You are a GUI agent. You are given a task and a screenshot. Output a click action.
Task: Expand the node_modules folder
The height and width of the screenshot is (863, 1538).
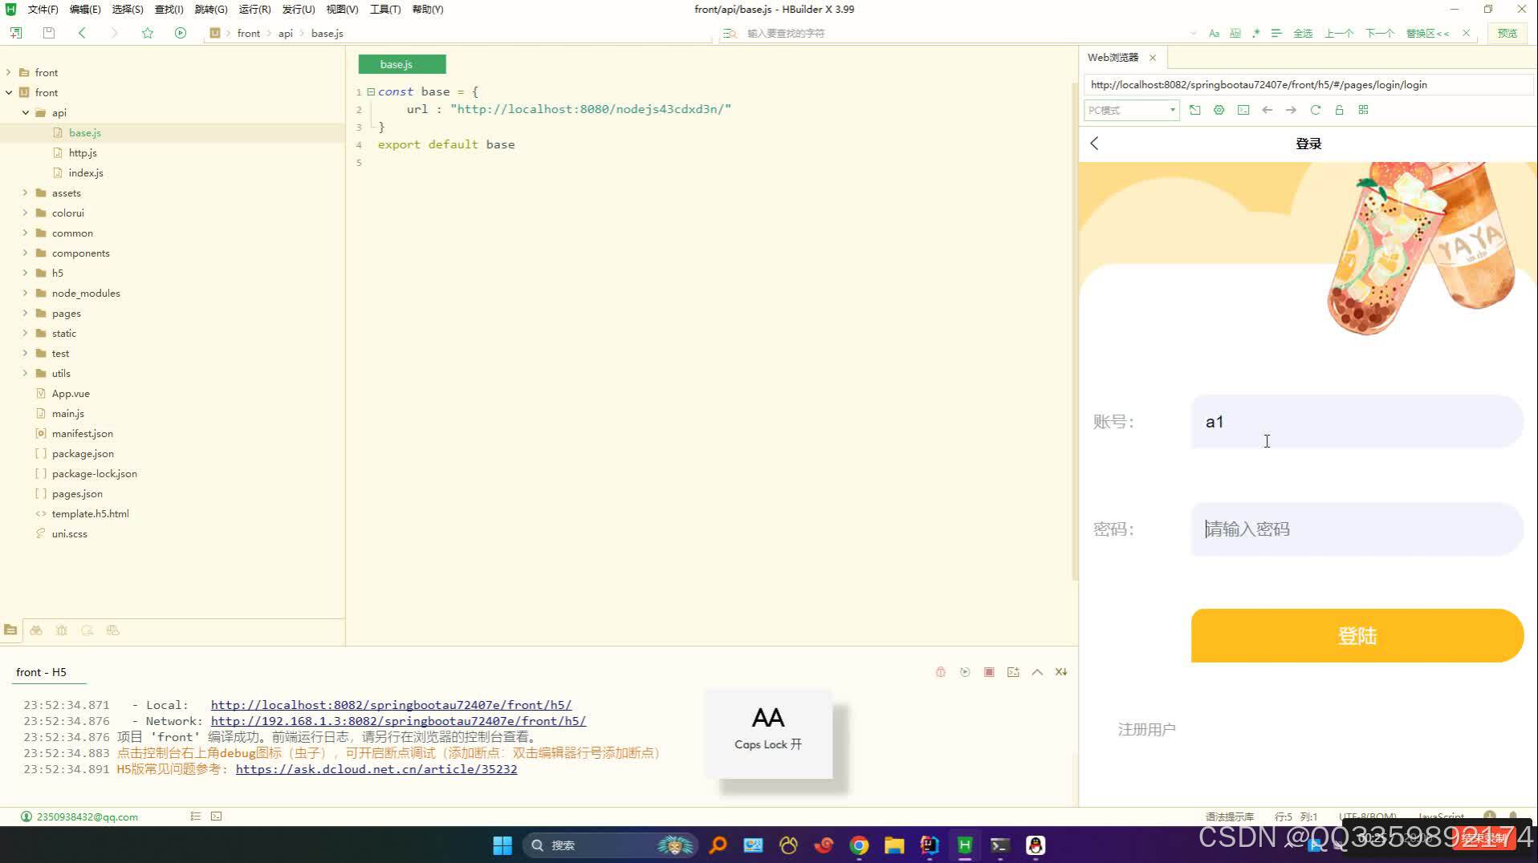[x=26, y=293]
